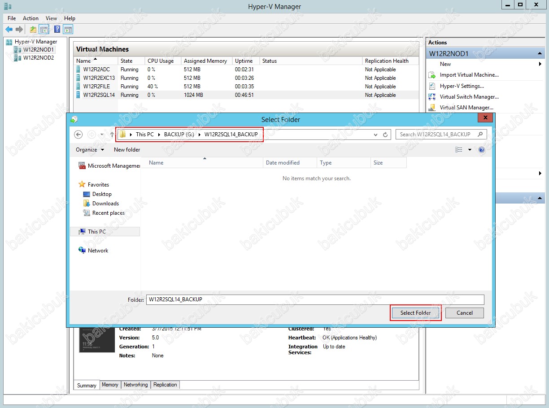Click Up arrow in Select Folder dialog
This screenshot has width=549, height=408.
click(112, 135)
